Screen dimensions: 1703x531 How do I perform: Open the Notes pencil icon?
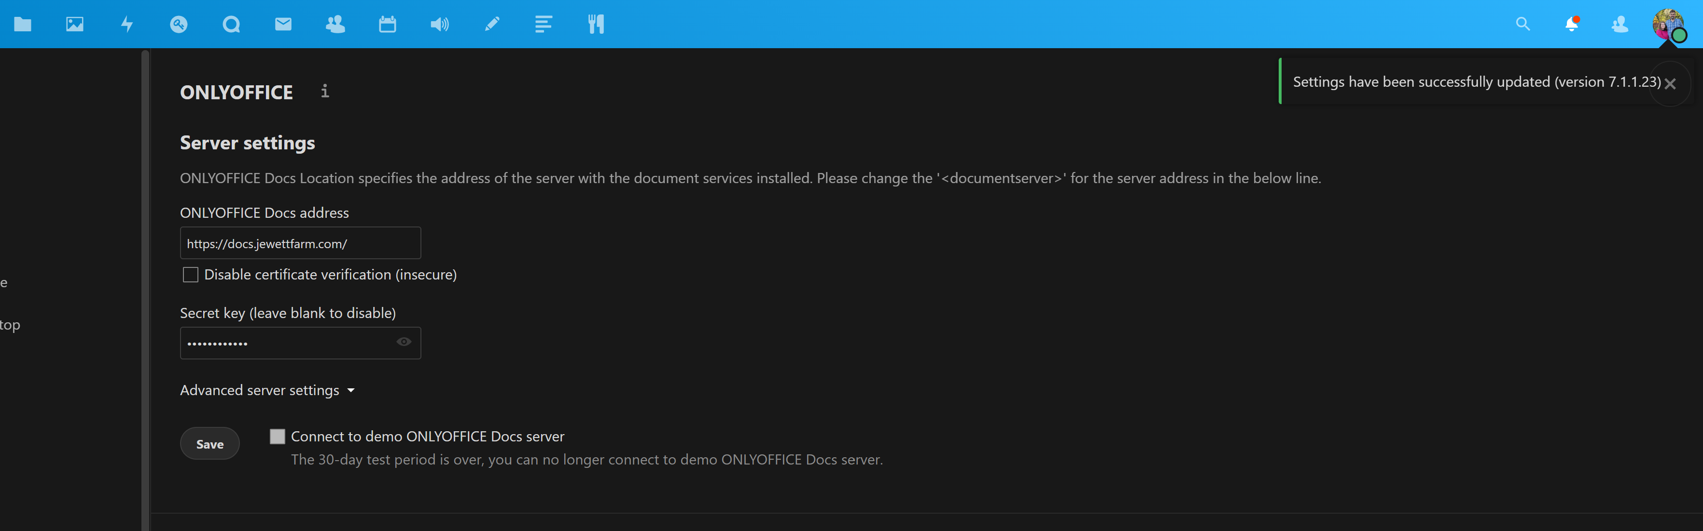coord(492,25)
